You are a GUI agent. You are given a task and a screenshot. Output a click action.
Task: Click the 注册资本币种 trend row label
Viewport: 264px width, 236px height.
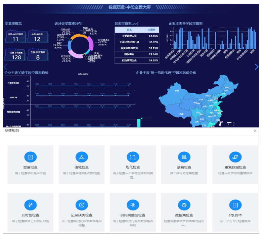click(13, 83)
